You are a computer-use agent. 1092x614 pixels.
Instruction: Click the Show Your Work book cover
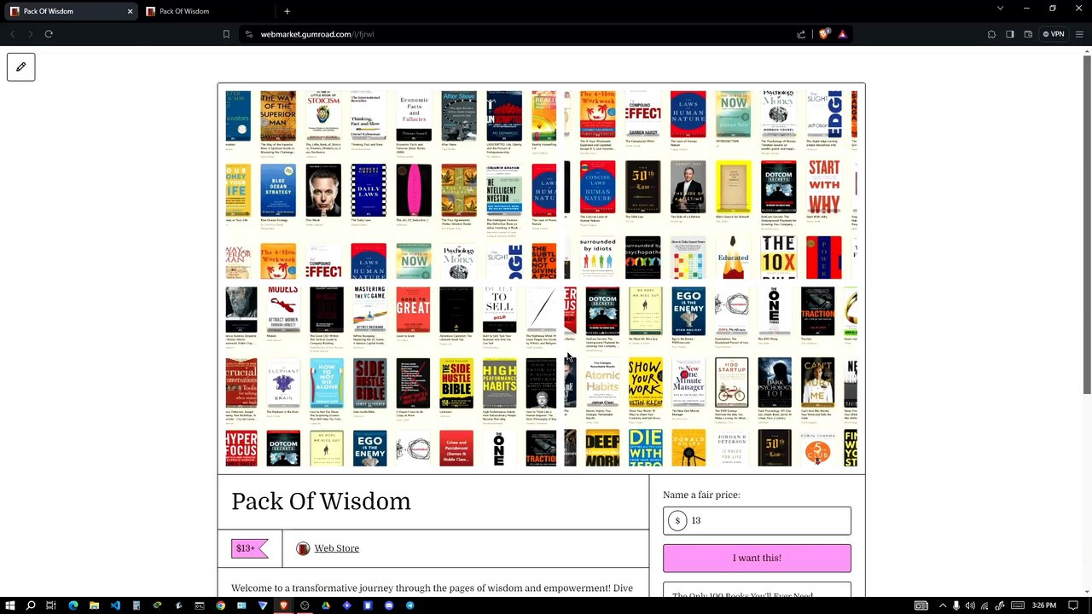click(x=645, y=383)
